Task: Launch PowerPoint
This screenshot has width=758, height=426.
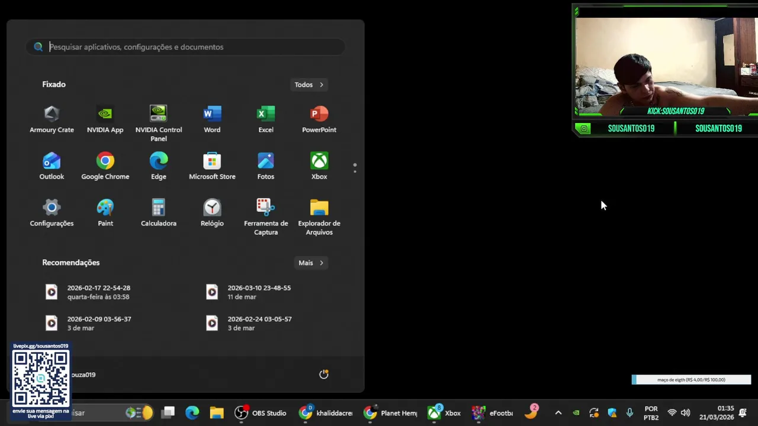Action: (x=319, y=120)
